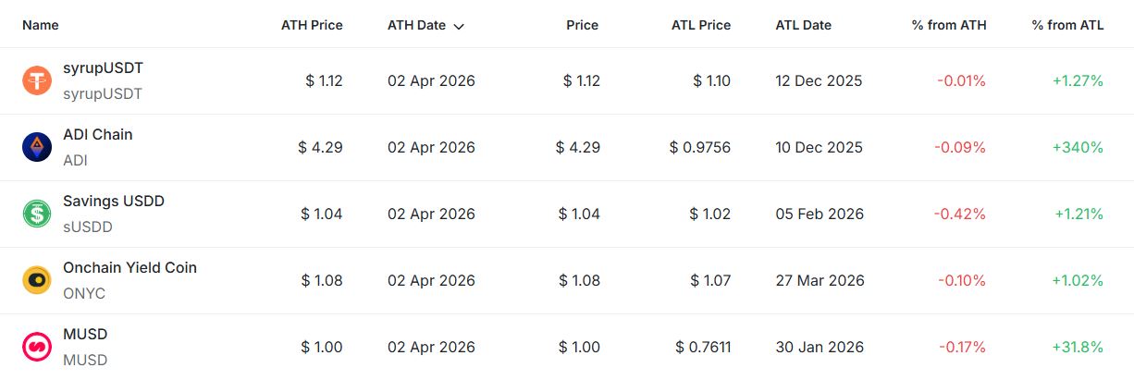Sort by ATL Price column header
Screen dimensions: 1134x380
(x=700, y=25)
